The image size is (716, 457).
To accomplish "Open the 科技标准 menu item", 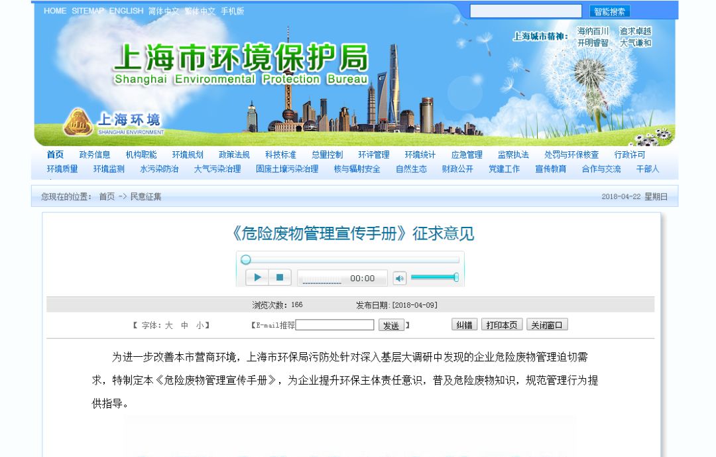I will click(x=281, y=155).
